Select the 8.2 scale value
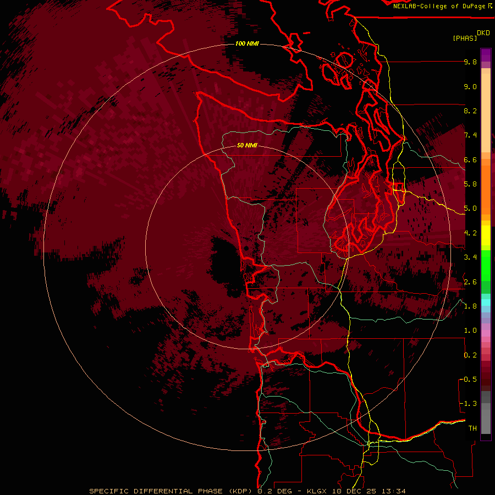The image size is (495, 495). [470, 111]
